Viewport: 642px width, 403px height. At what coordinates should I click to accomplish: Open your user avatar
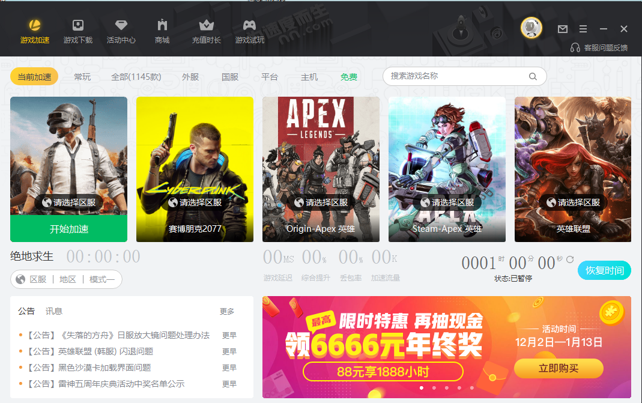[x=531, y=27]
